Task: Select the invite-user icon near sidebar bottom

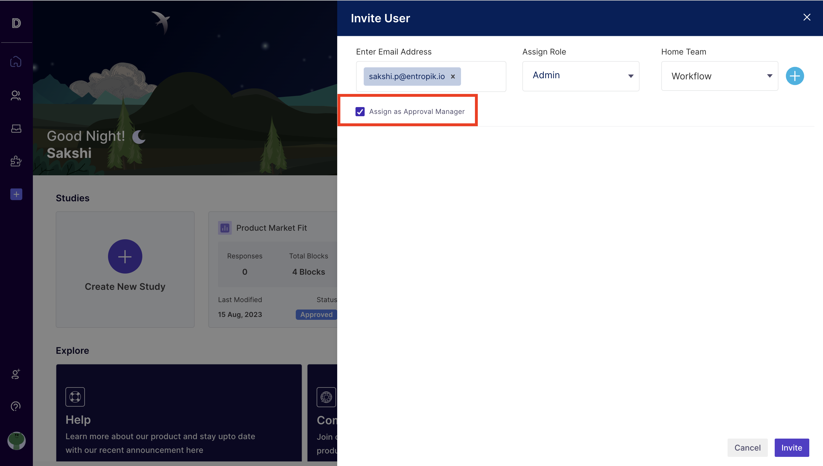Action: click(x=16, y=374)
